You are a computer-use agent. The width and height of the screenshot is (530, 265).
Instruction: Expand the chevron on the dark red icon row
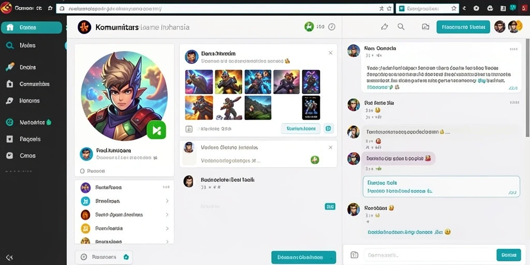click(x=167, y=215)
